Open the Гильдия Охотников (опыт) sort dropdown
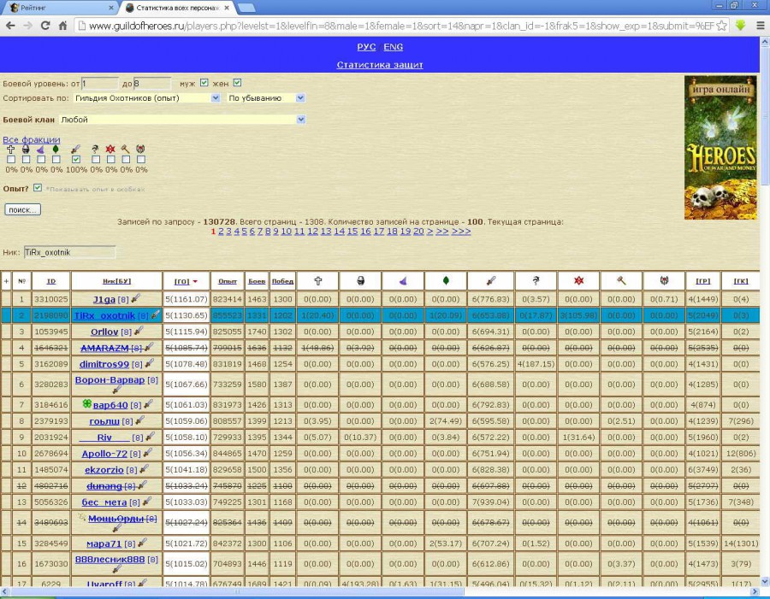 point(147,98)
